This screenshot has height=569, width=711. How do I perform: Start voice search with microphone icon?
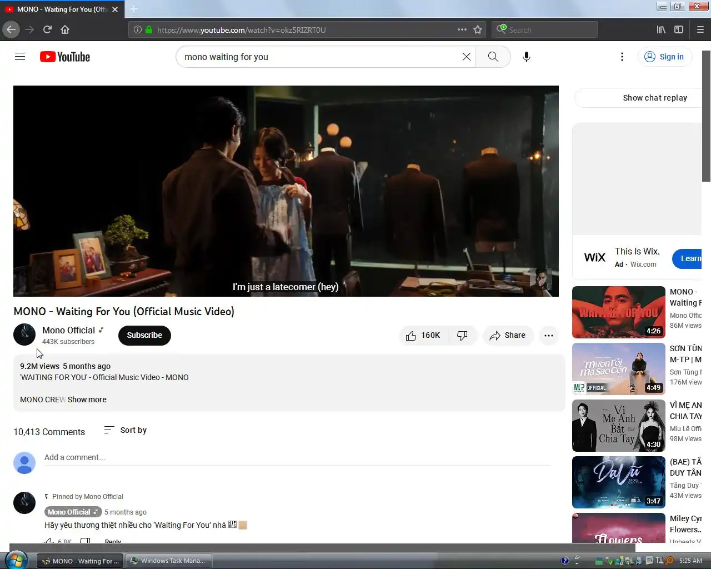(527, 57)
